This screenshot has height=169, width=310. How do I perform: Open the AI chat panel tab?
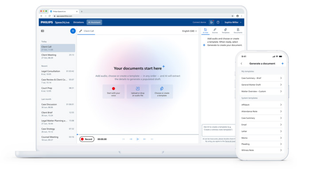pos(205,31)
